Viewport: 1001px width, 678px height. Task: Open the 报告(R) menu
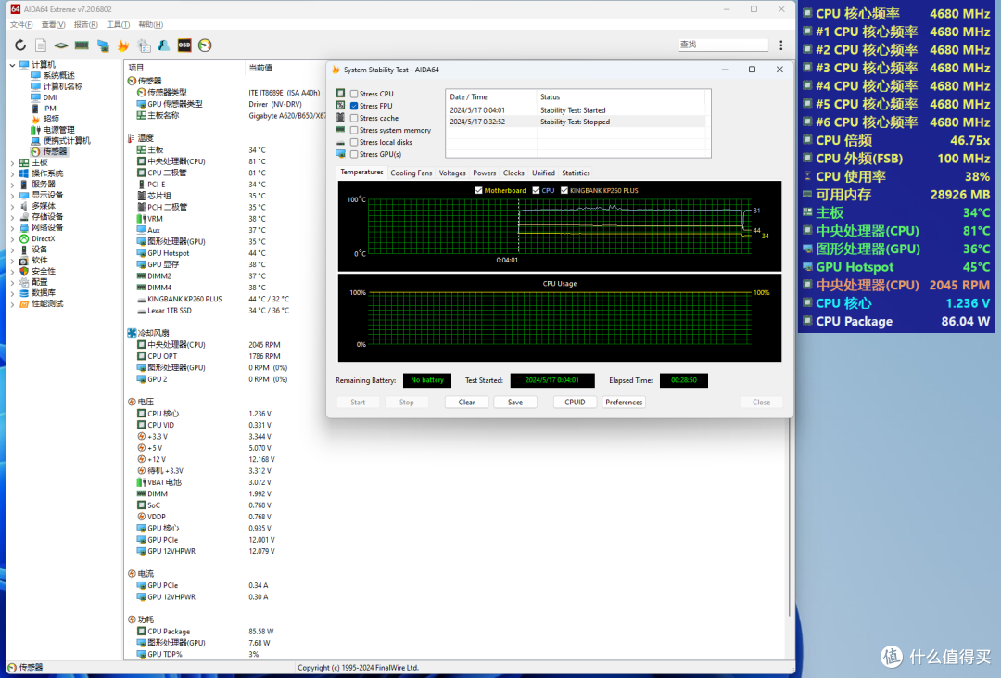click(85, 25)
